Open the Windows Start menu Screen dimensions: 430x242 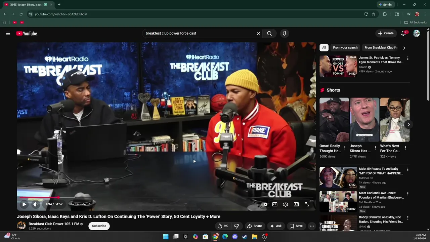pos(166,237)
